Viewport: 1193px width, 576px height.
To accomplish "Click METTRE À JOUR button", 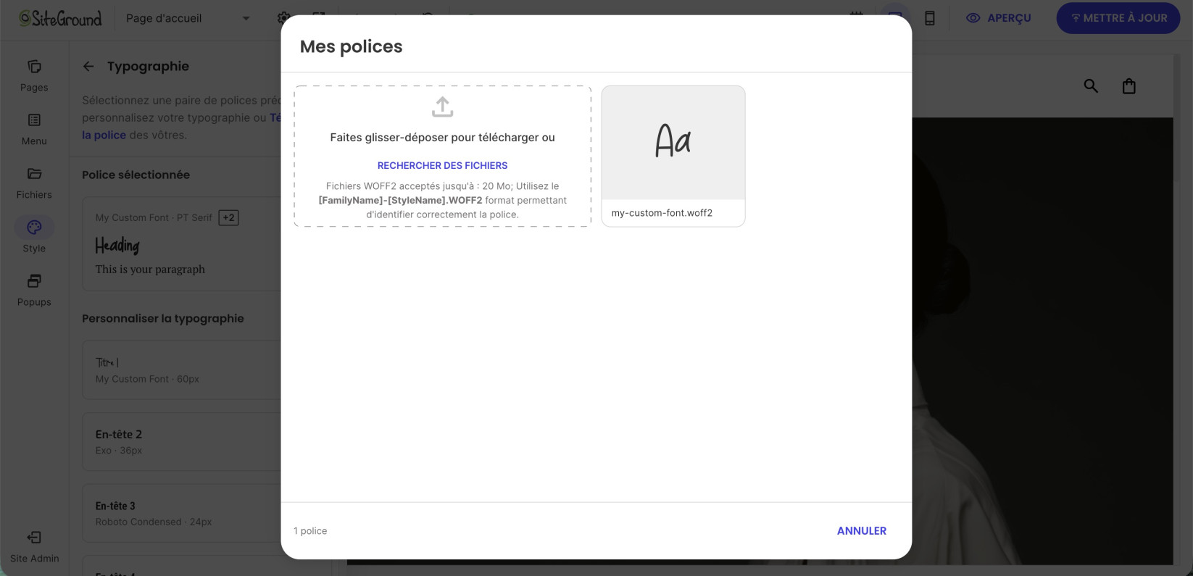I will click(1118, 18).
